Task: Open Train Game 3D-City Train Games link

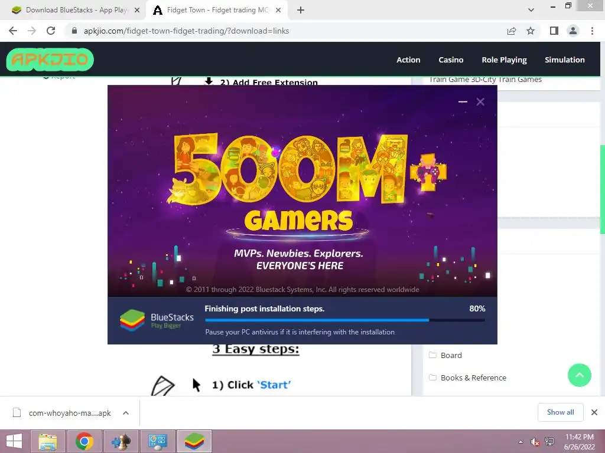Action: click(x=486, y=80)
